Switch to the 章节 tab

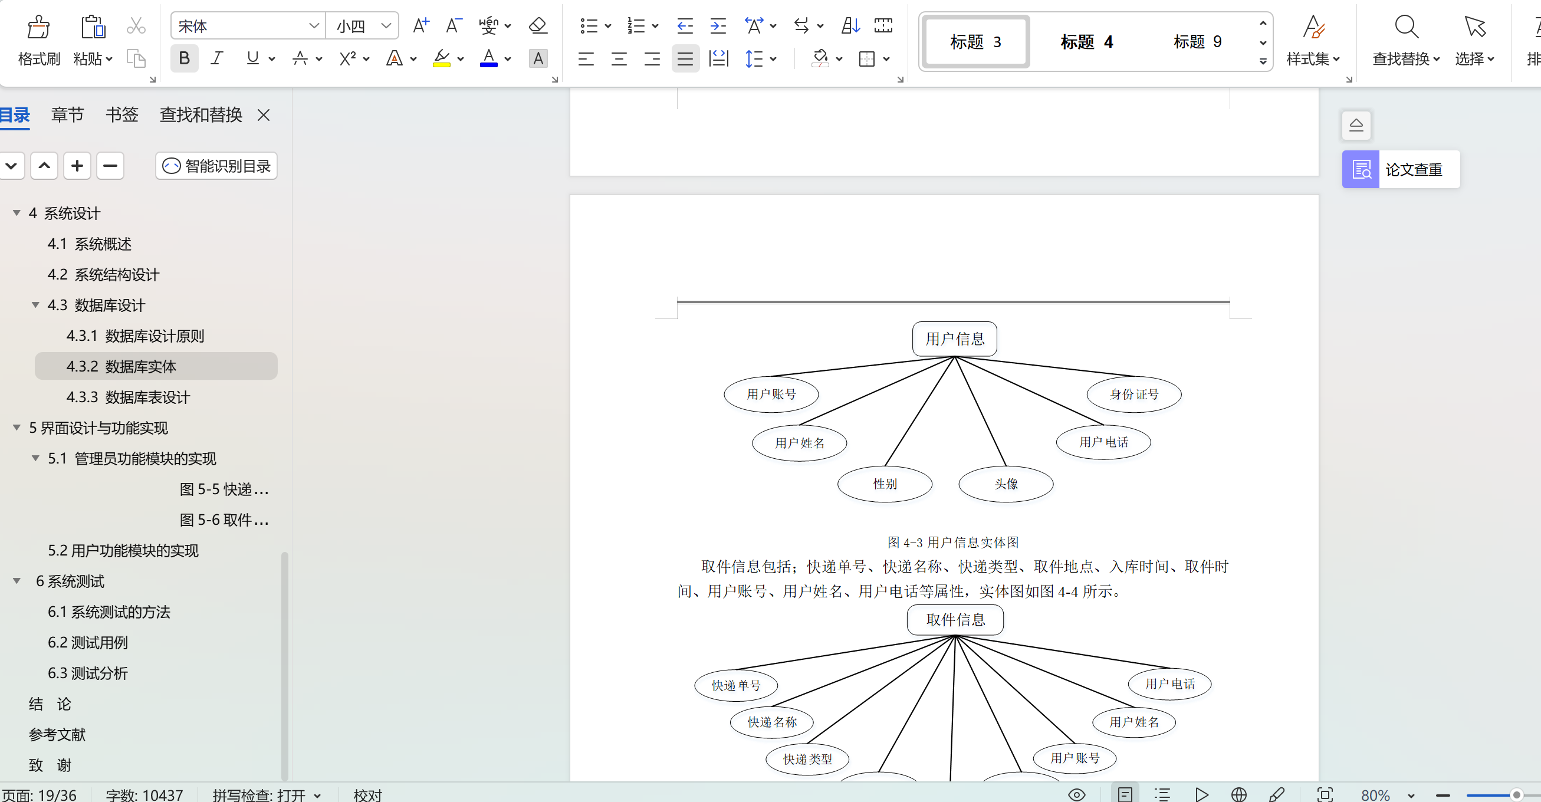[67, 115]
